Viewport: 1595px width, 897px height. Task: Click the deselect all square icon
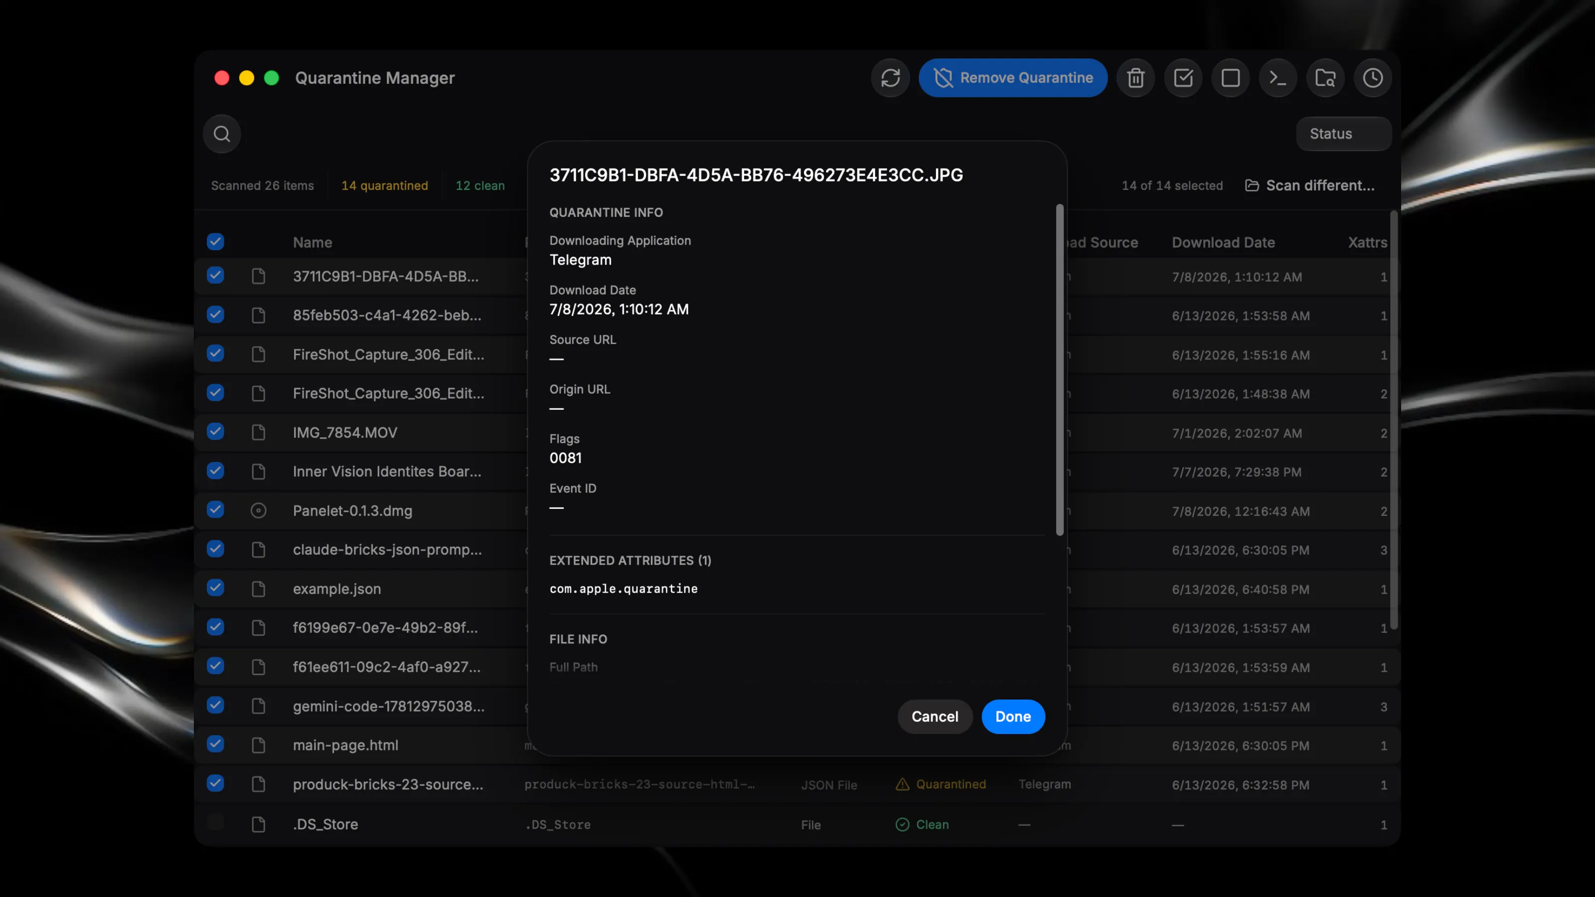1230,78
